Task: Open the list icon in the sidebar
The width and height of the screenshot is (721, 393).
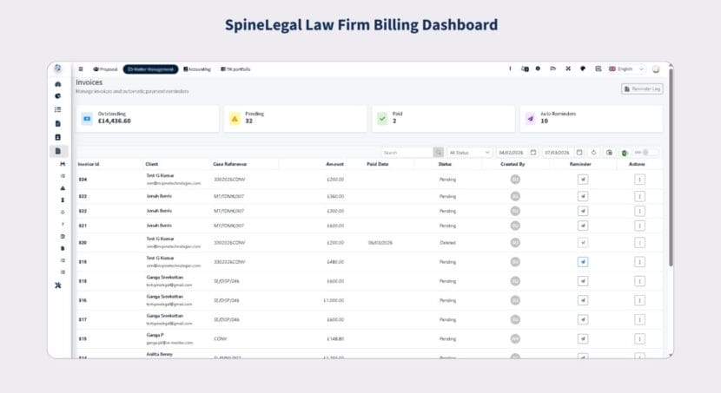Action: pos(58,109)
